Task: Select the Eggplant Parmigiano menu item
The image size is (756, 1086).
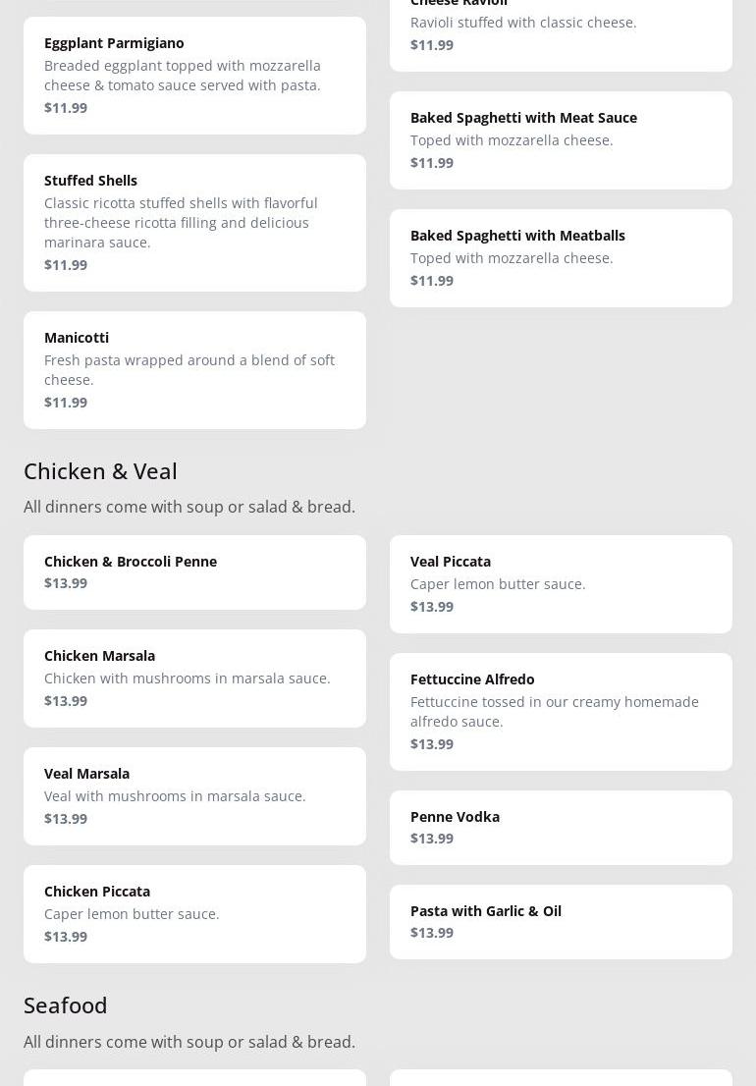Action: pos(194,76)
